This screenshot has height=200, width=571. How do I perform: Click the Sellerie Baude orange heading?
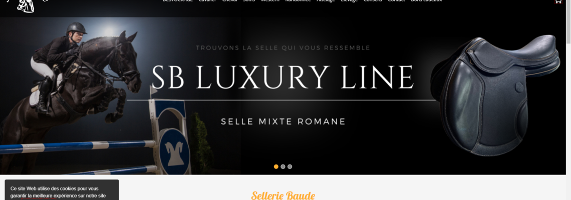283,195
